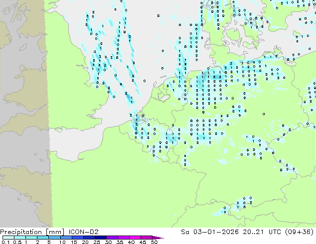Click the 2–5 mm legend swatch

pos(43,238)
